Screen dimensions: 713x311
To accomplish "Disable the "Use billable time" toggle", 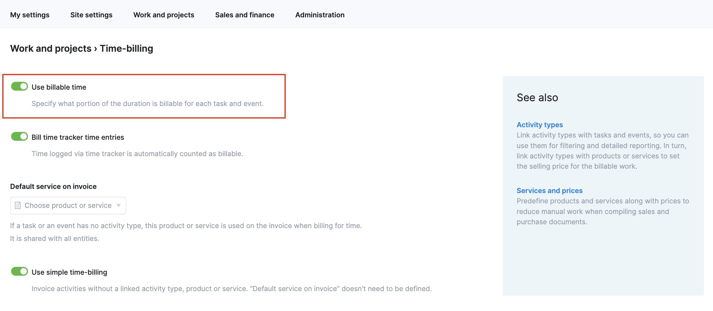I will 19,86.
